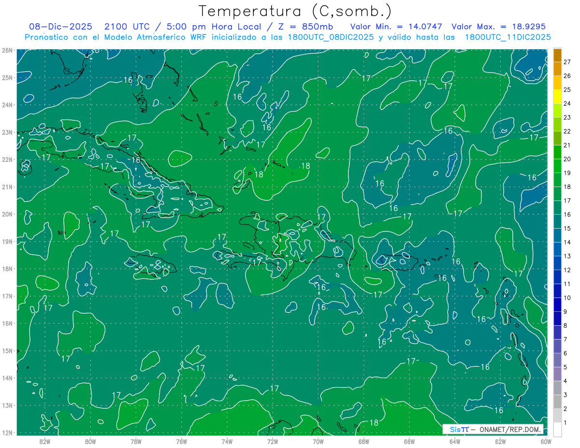The image size is (580, 448).
Task: Click the legend value 14
Action: click(567, 242)
